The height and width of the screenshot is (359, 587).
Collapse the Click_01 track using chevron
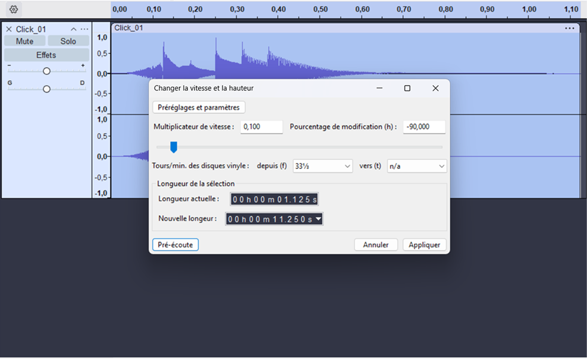tap(73, 29)
